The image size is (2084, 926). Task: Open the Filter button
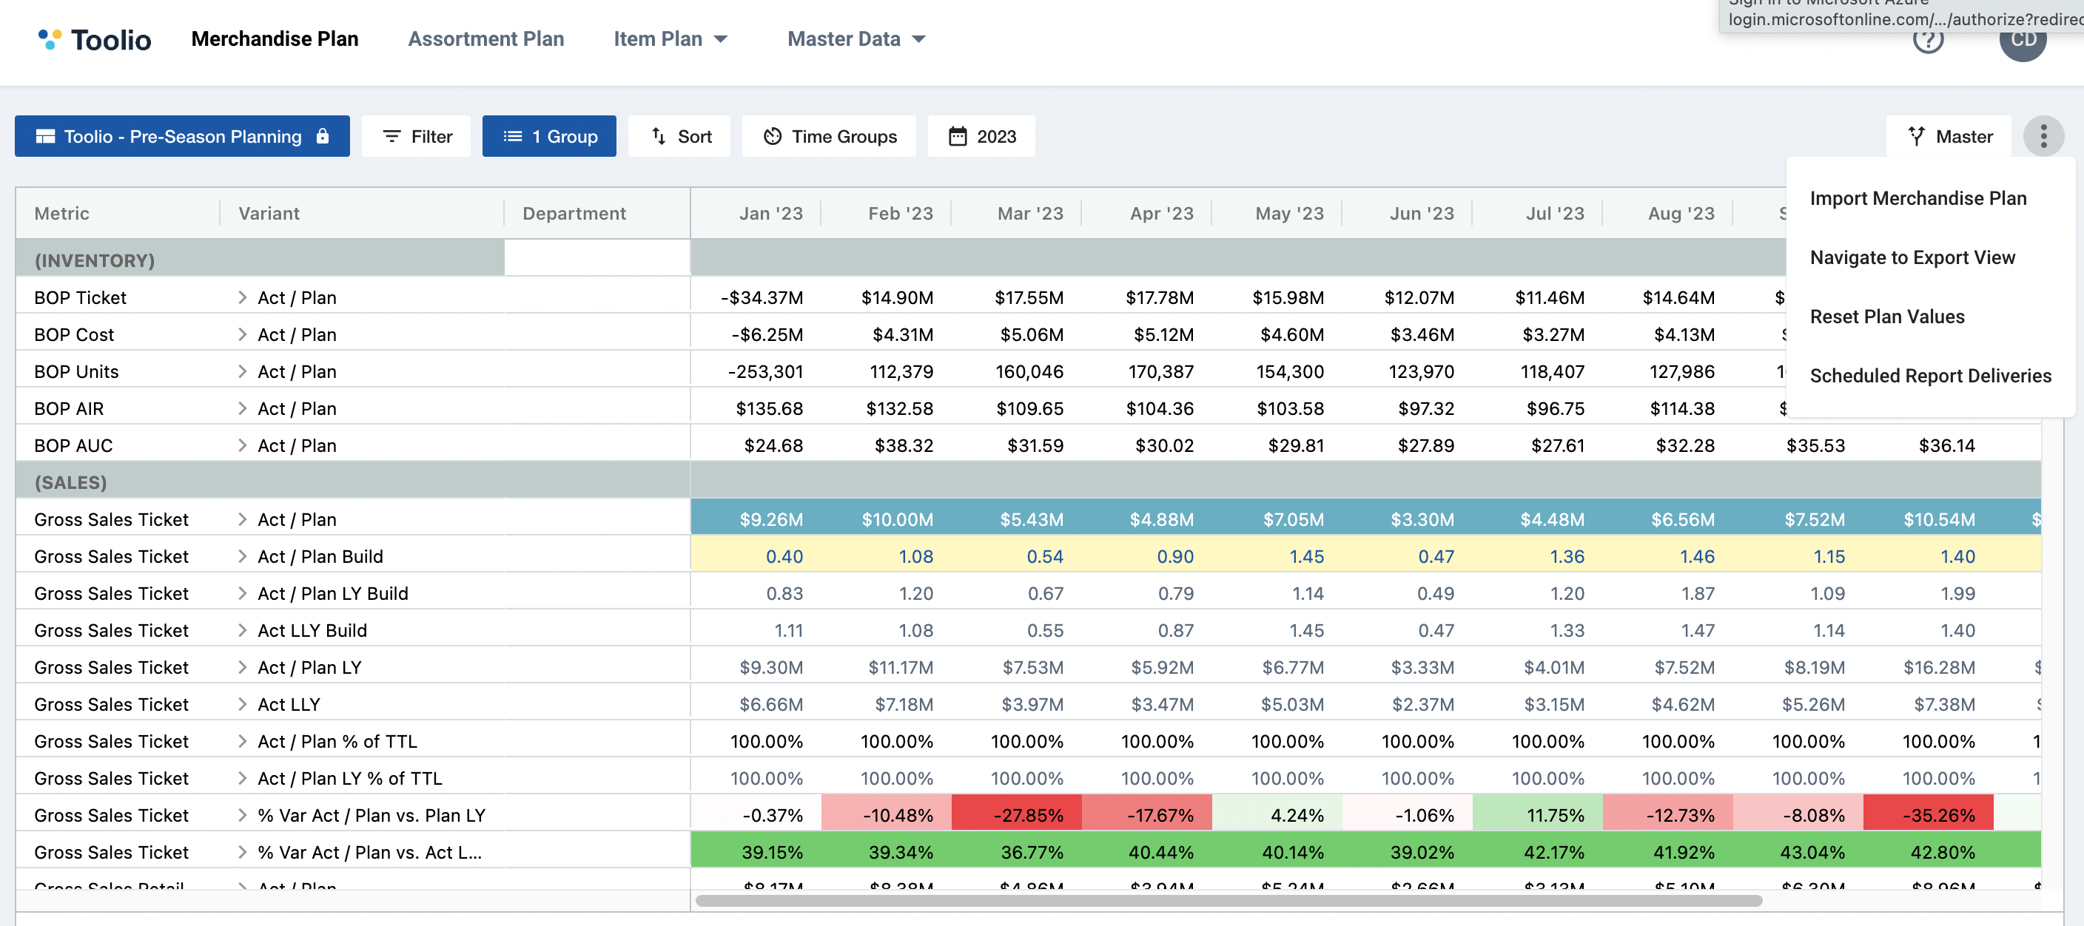point(416,136)
